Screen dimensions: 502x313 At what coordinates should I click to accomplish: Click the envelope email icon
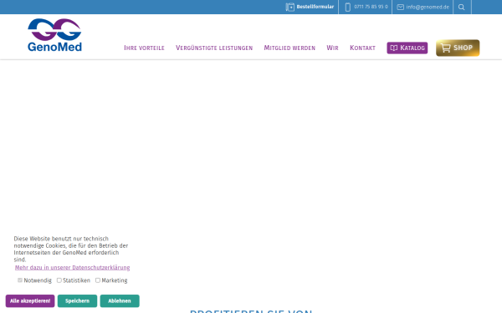pos(400,7)
